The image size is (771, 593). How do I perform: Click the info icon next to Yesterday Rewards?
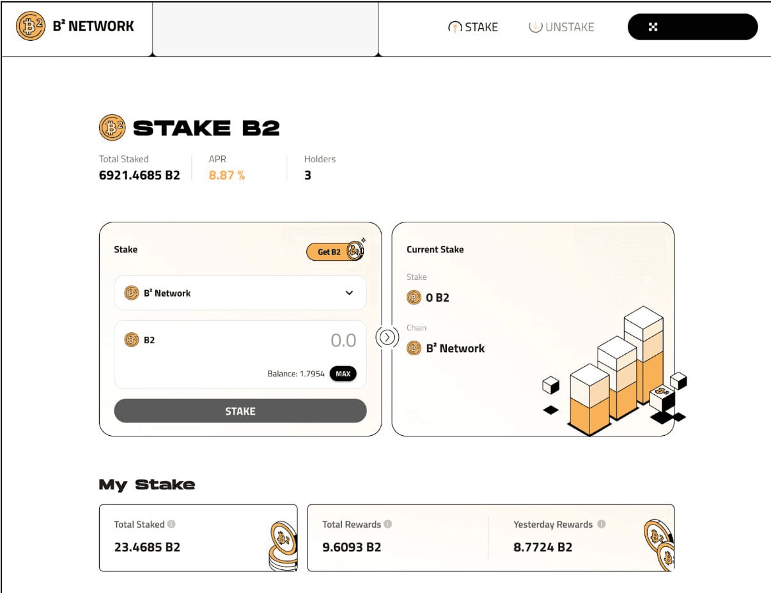point(602,524)
